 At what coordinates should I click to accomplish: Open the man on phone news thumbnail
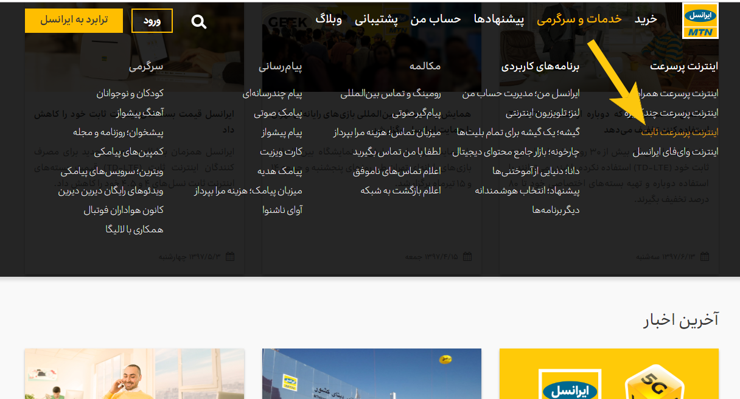[134, 374]
